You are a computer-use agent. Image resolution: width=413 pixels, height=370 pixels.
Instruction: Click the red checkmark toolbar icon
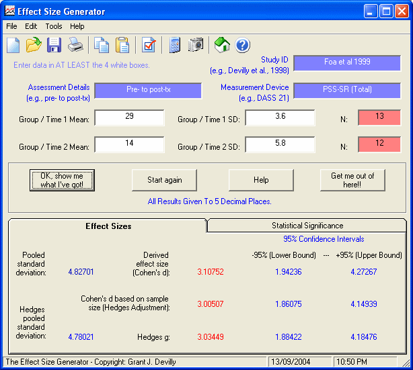tap(149, 45)
